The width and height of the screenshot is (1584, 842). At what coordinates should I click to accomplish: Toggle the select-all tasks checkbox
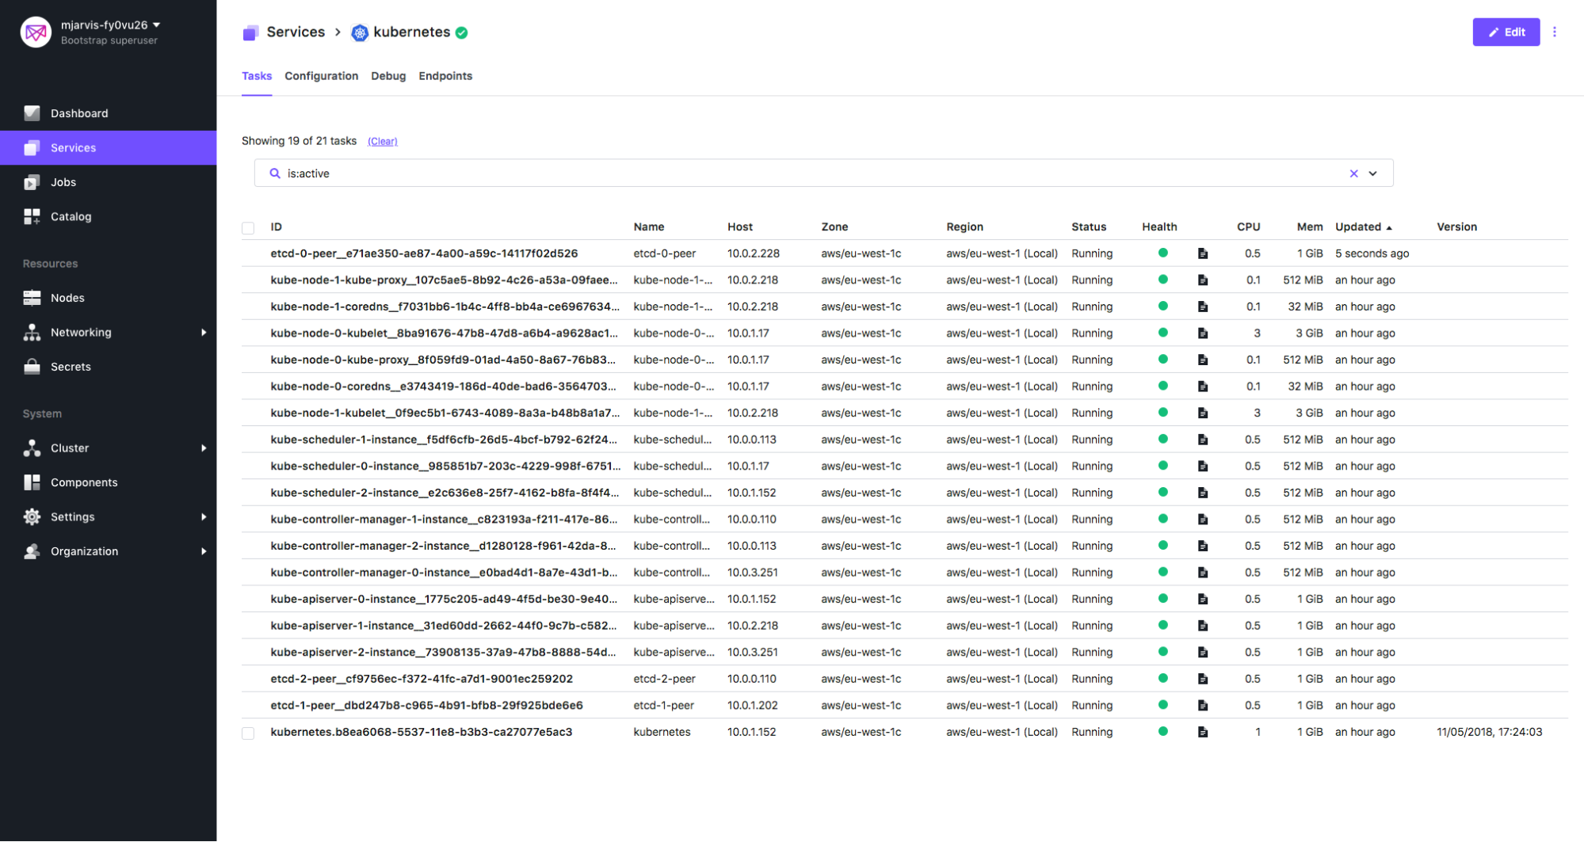point(248,228)
